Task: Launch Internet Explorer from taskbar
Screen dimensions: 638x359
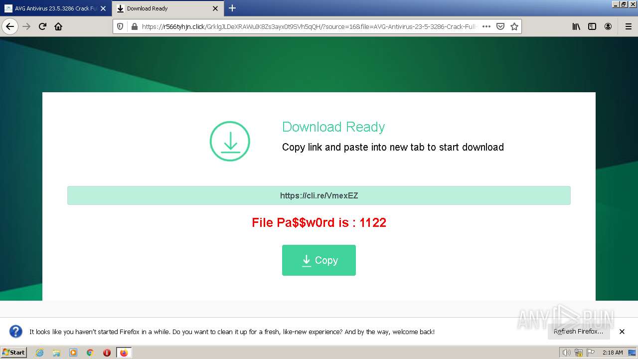Action: (39, 353)
